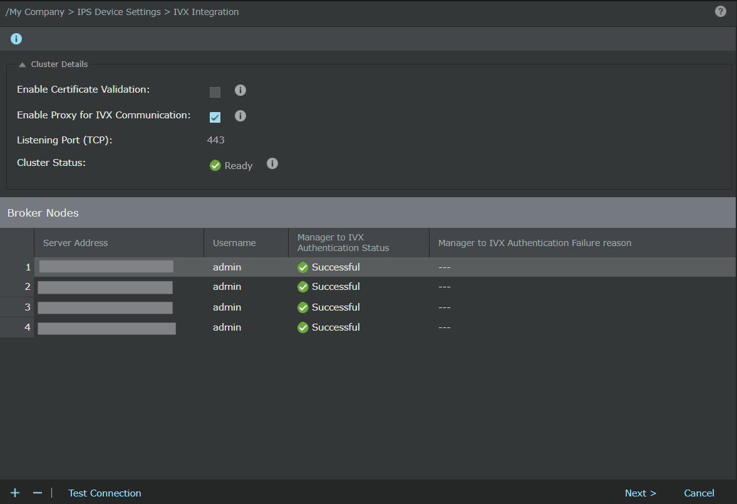Click the Cluster Status label

[x=51, y=163]
